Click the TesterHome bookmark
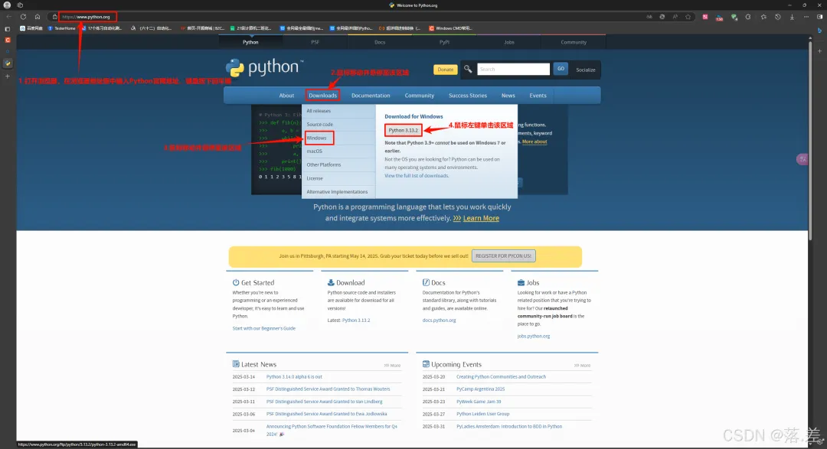827x449 pixels. click(61, 28)
